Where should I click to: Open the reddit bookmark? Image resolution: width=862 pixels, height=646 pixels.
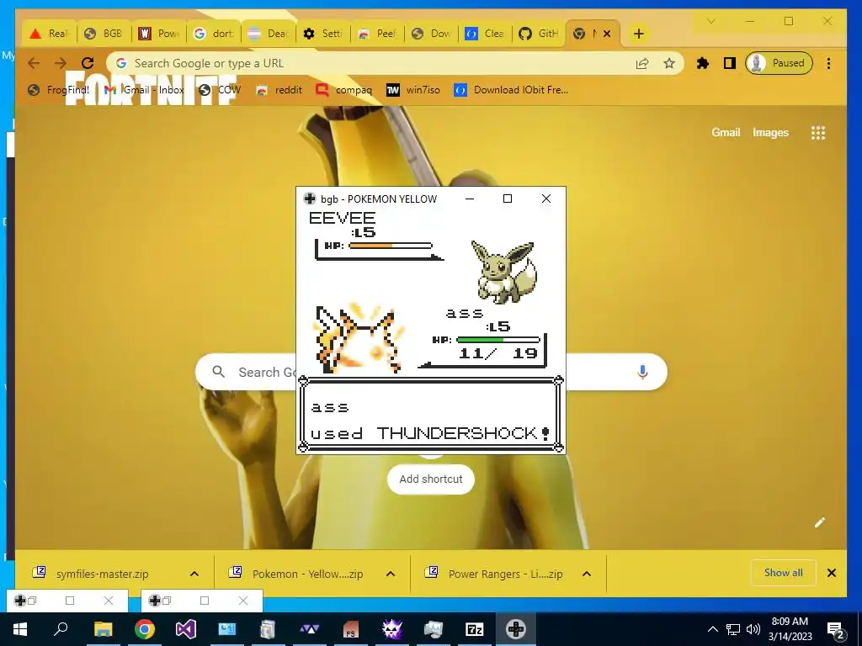point(279,89)
